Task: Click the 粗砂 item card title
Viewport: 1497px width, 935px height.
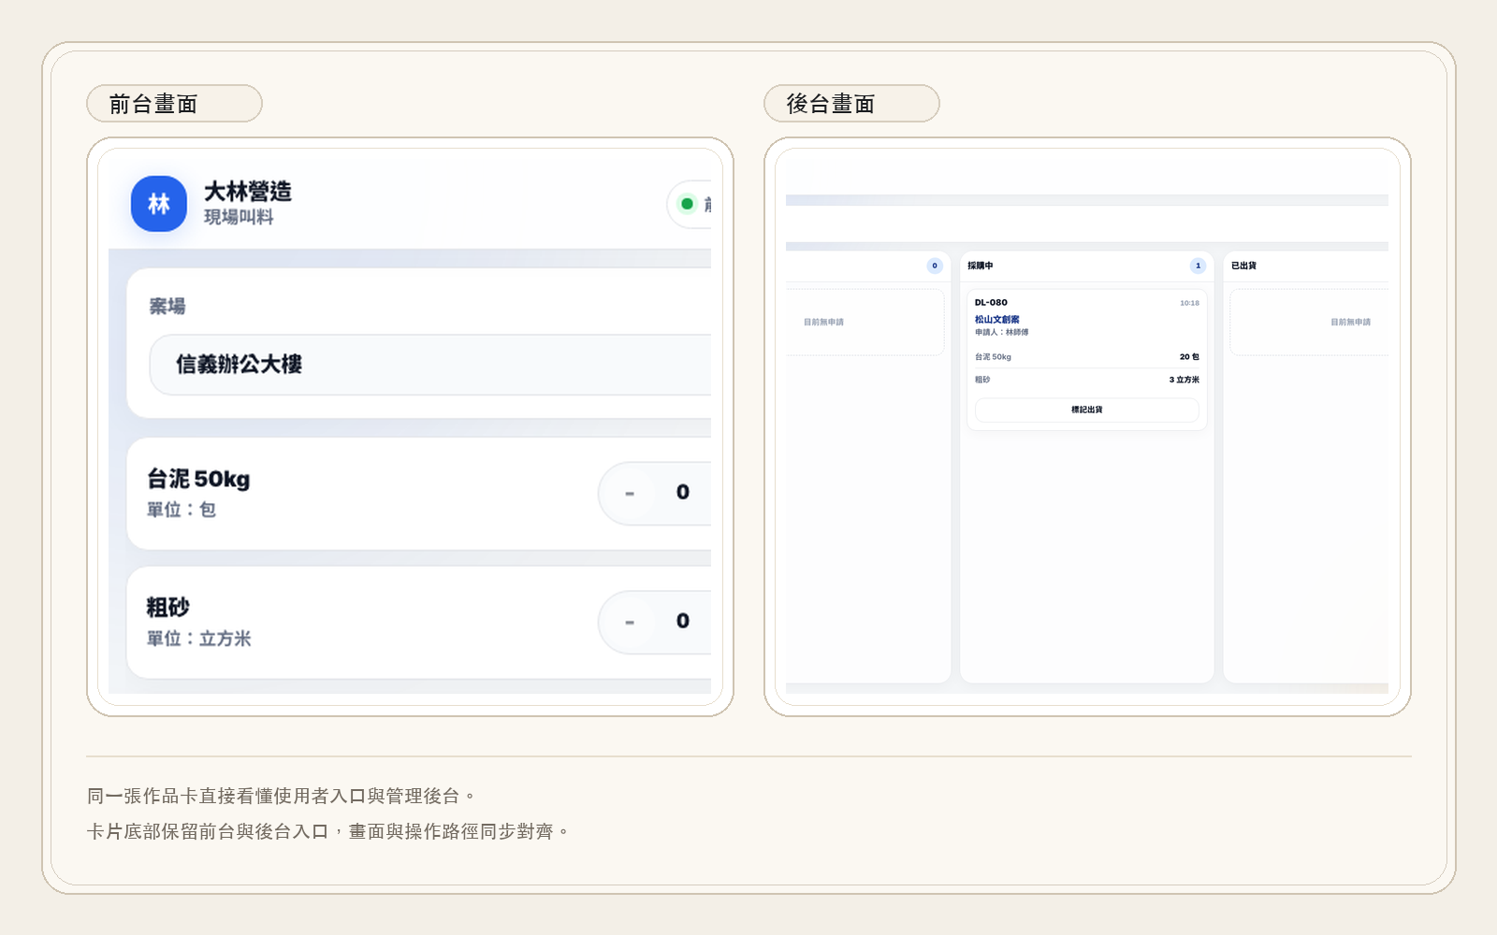Action: click(167, 608)
